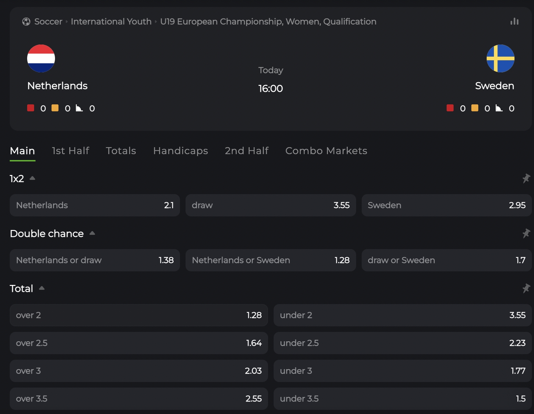Image resolution: width=534 pixels, height=414 pixels.
Task: Open the Combo Markets tab
Action: click(326, 151)
